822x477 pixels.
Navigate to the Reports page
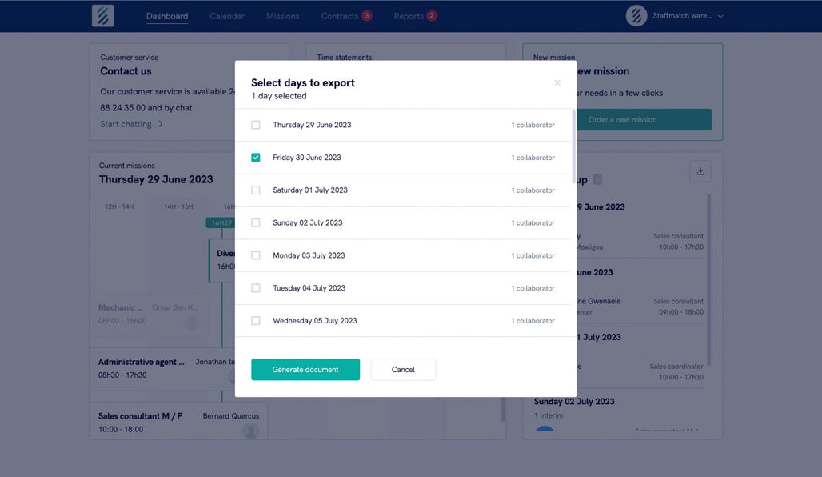click(x=408, y=15)
